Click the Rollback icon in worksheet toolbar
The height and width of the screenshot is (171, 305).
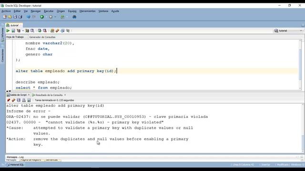tap(45, 30)
